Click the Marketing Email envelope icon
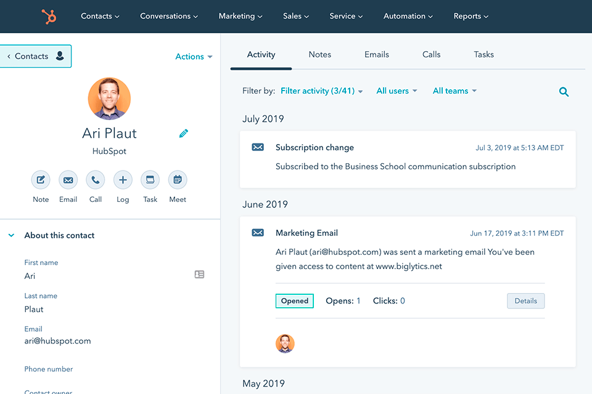Viewport: 592px width, 394px height. pyautogui.click(x=258, y=233)
